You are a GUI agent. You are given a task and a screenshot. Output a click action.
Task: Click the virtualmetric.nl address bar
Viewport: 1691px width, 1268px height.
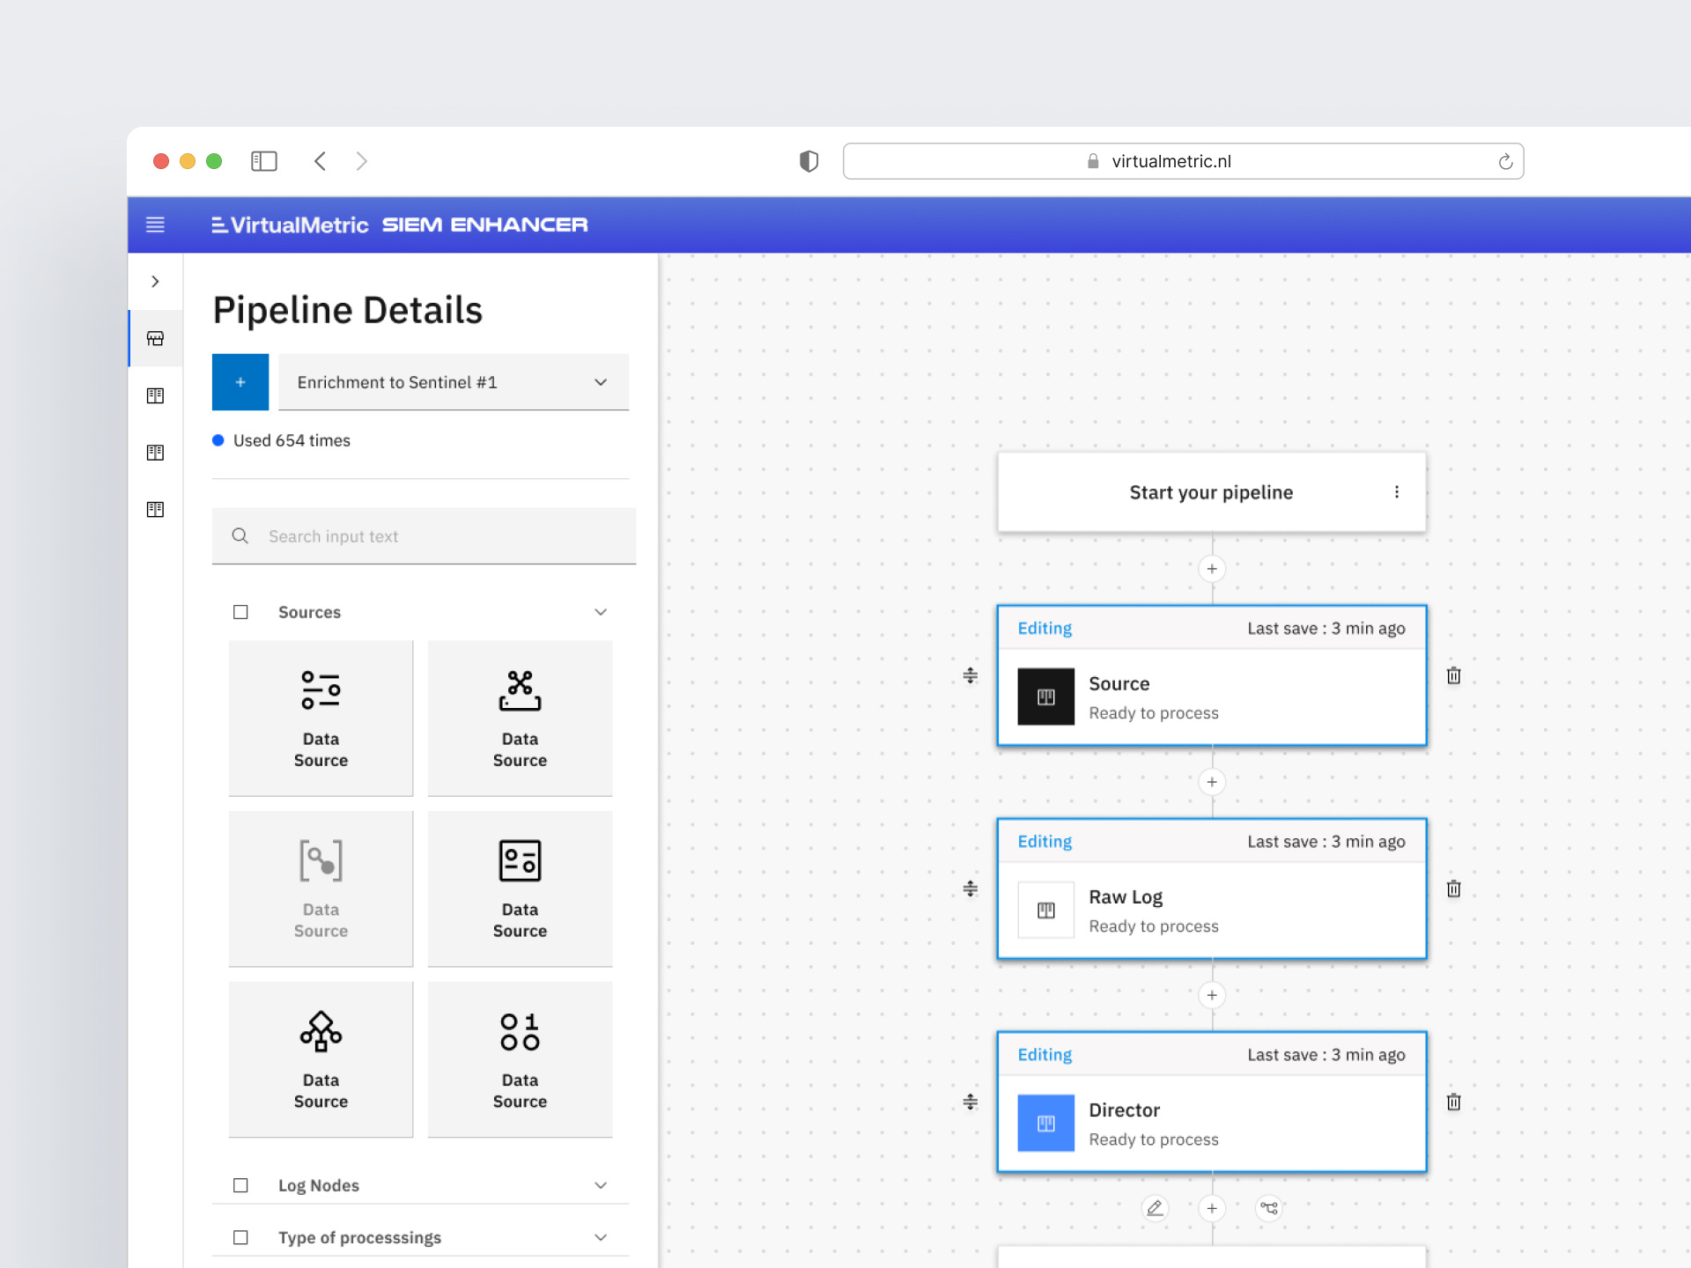point(1183,161)
